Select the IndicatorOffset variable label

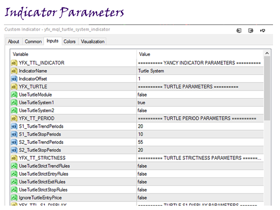tap(33, 79)
